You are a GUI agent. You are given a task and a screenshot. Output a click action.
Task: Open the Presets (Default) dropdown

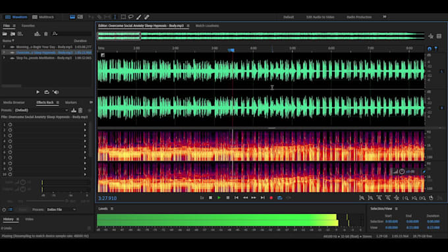point(42,110)
